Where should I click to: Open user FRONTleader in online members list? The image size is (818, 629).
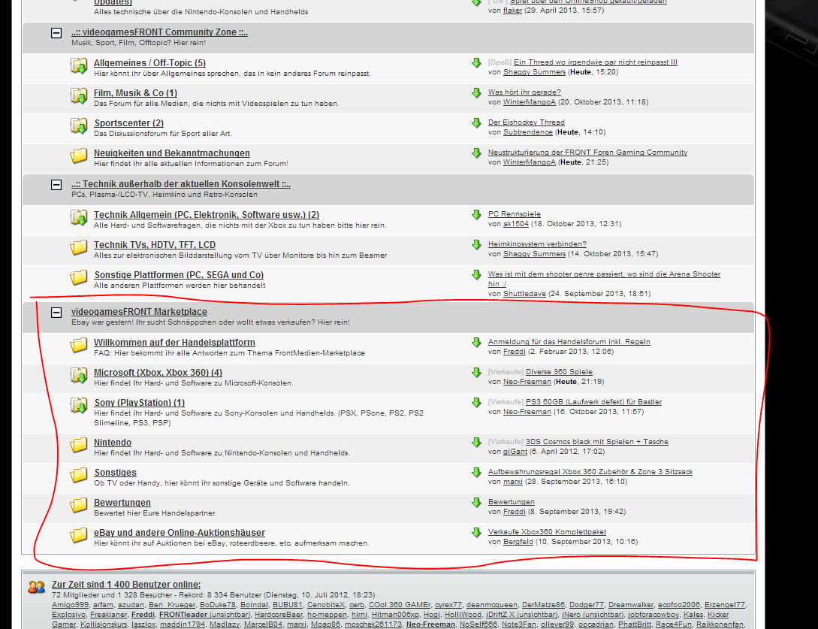pos(183,614)
